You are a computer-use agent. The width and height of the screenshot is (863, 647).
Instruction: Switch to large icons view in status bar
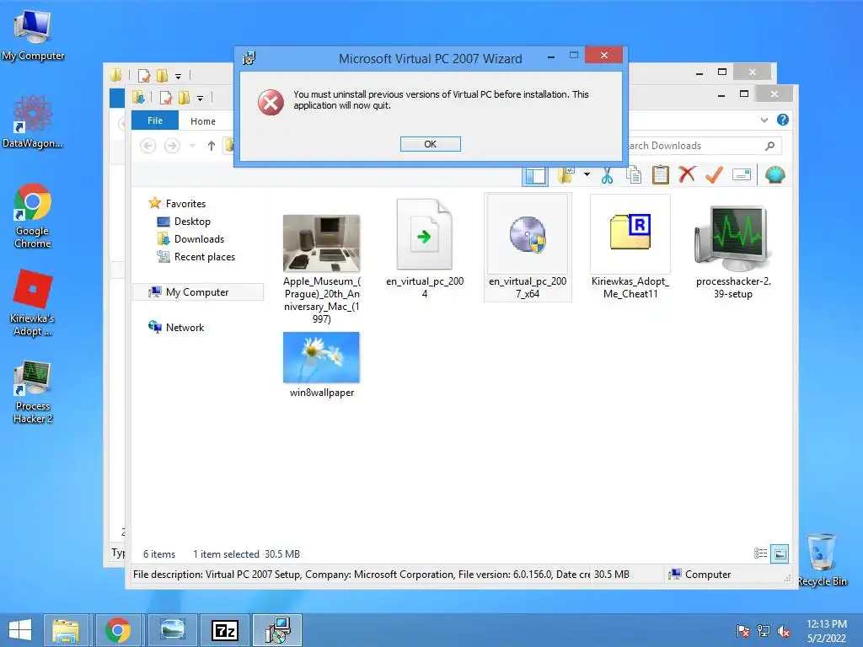(x=780, y=553)
